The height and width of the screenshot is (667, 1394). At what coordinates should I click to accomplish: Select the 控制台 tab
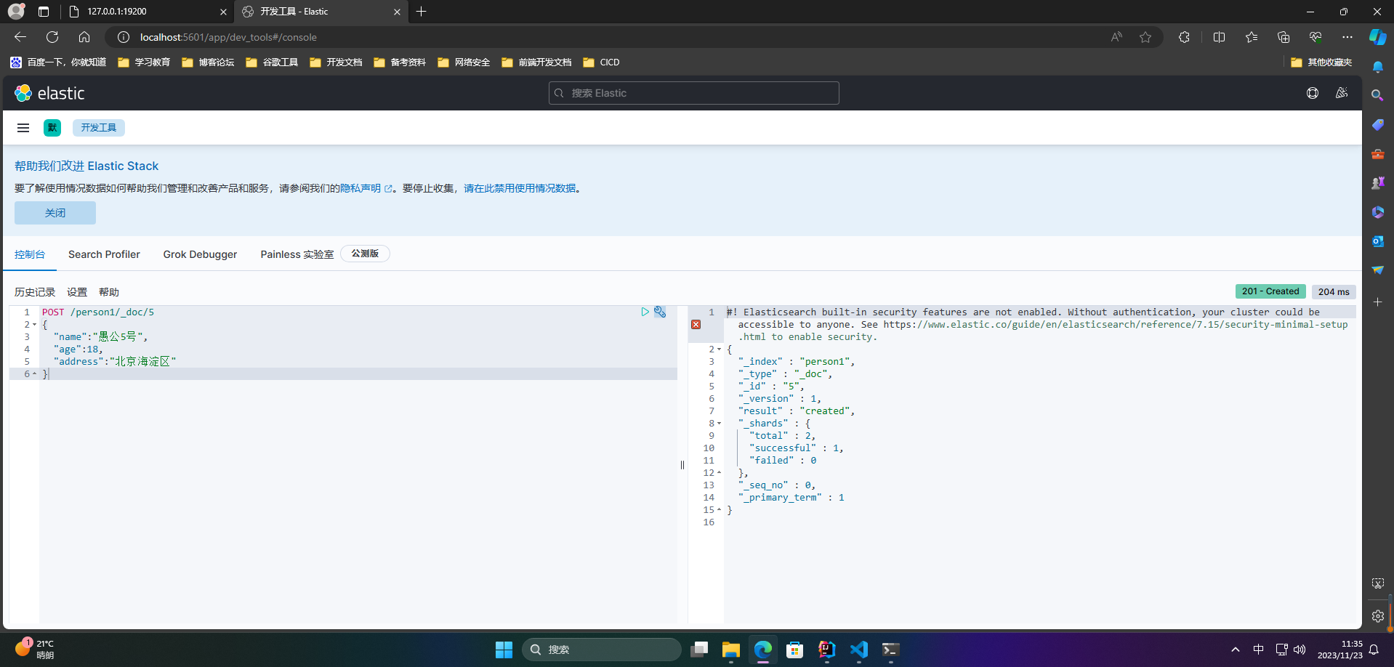(30, 254)
